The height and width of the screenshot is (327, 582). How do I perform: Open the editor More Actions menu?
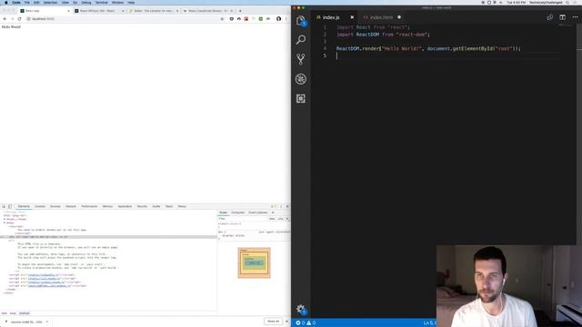(x=575, y=17)
